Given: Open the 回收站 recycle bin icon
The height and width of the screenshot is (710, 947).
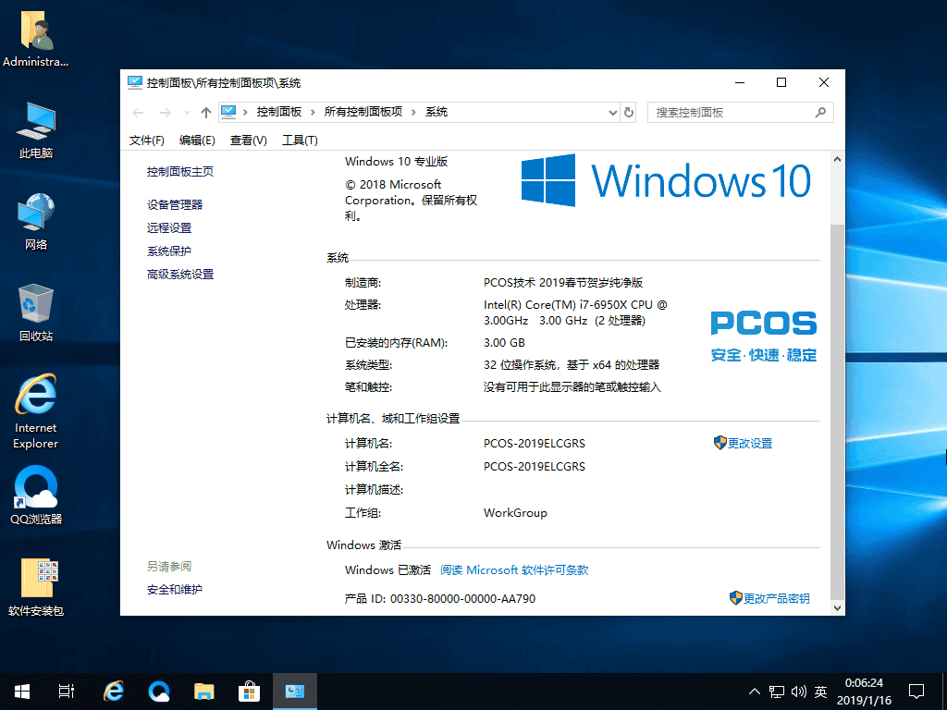Looking at the screenshot, I should click(36, 312).
